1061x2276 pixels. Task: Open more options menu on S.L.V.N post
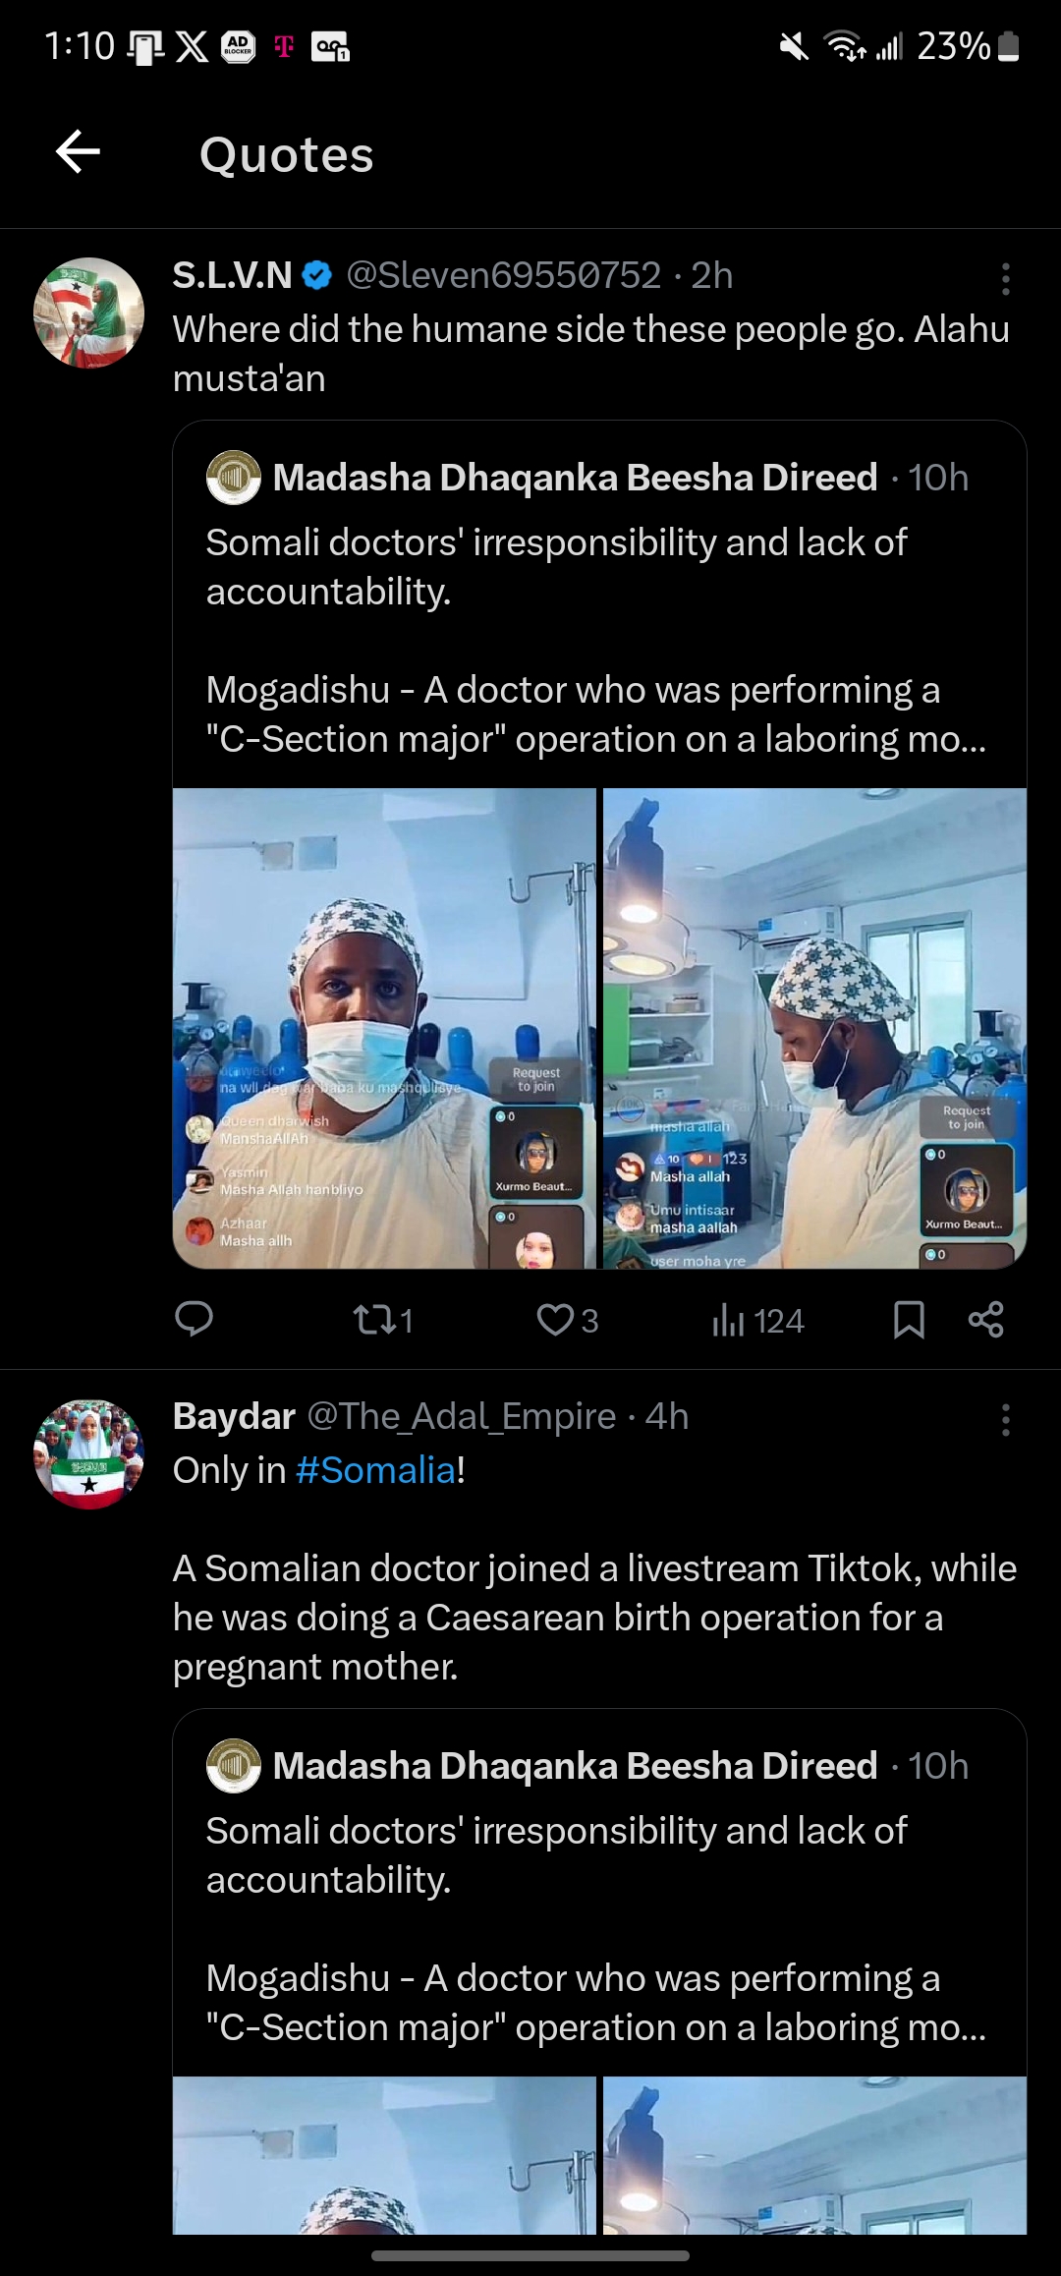1005,279
